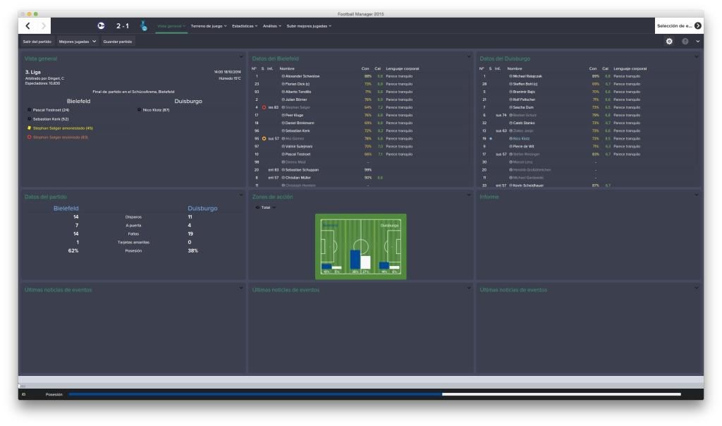Image resolution: width=722 pixels, height=426 pixels.
Task: Open dropdown arrow next to help icon
Action: point(697,42)
